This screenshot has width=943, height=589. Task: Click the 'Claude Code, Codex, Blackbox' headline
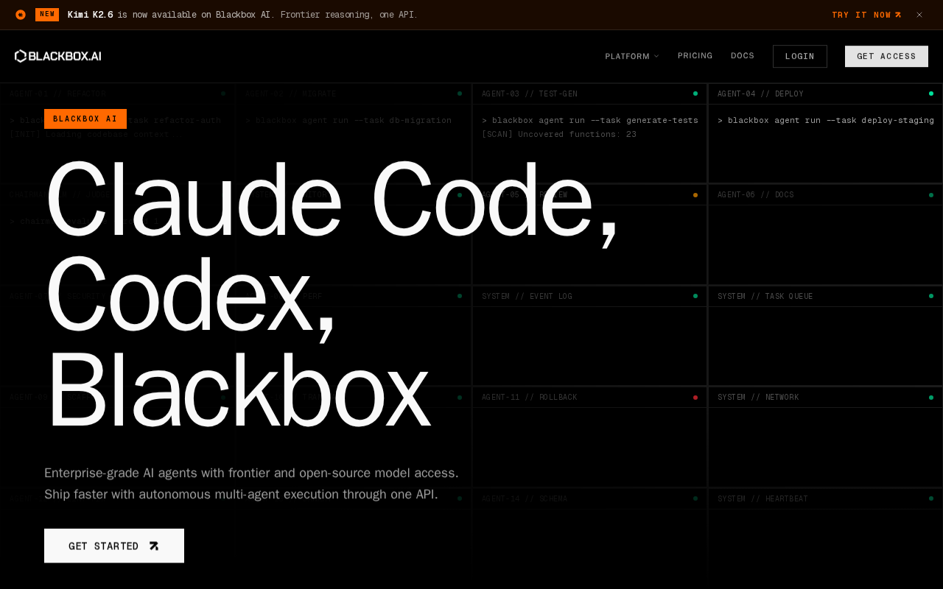pos(332,294)
